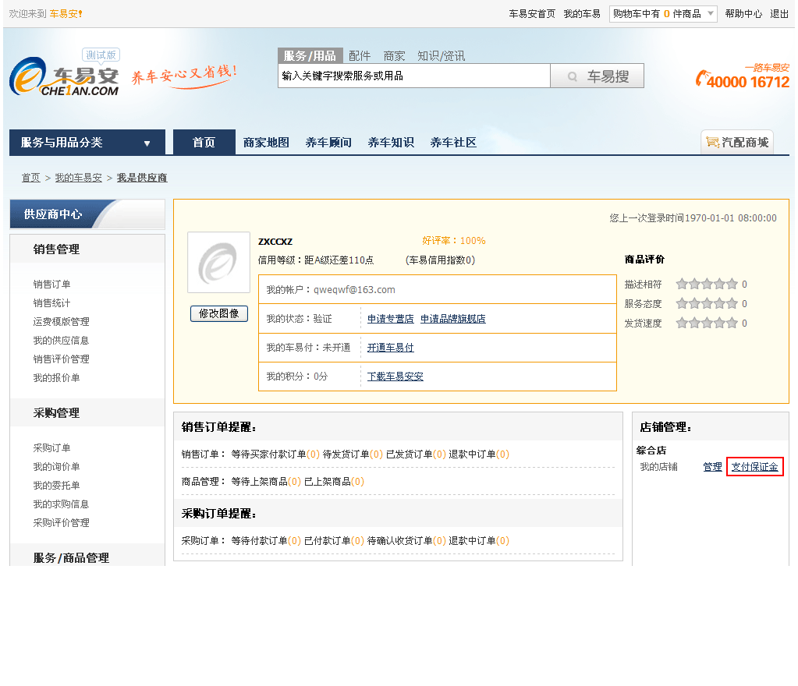Screen dimensions: 798x686
Task: Click 已上架商品(0) link
Action: [x=335, y=482]
